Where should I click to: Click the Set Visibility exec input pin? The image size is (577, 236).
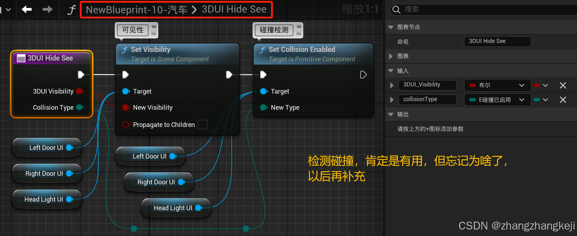pyautogui.click(x=125, y=75)
